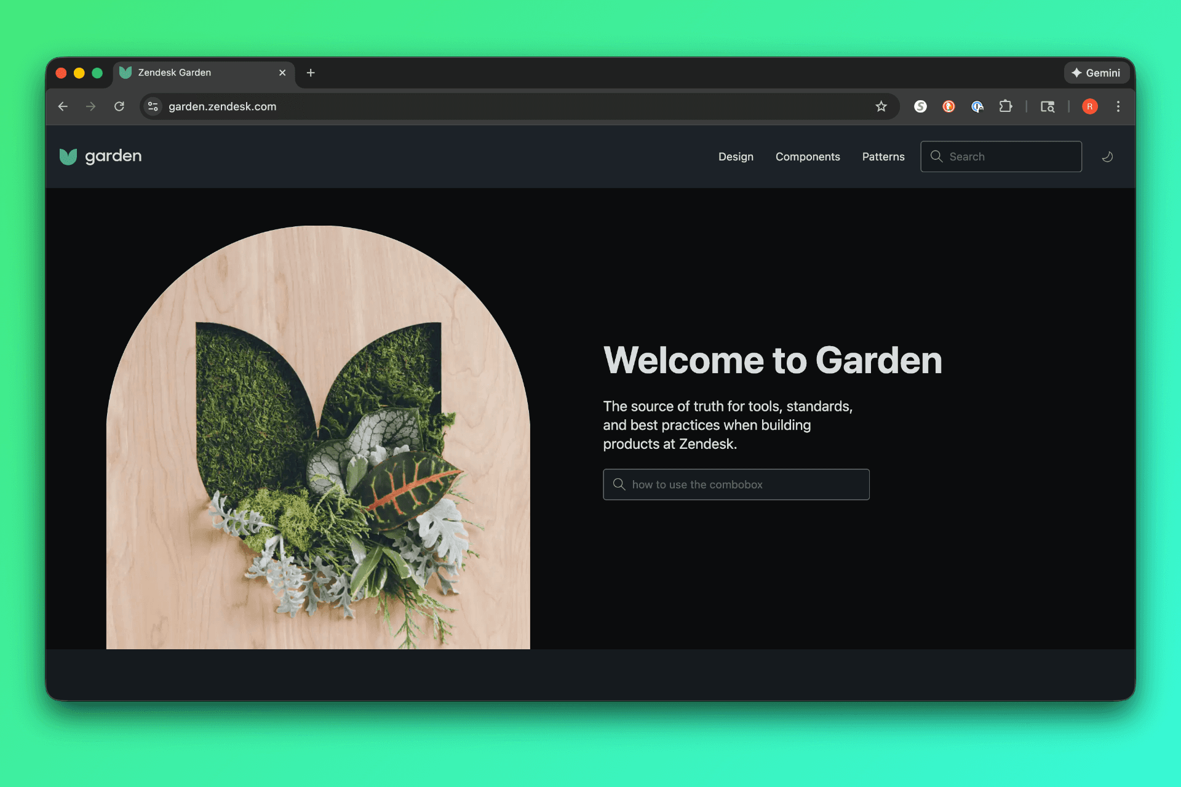Reload the current page
The width and height of the screenshot is (1181, 787).
(x=119, y=106)
